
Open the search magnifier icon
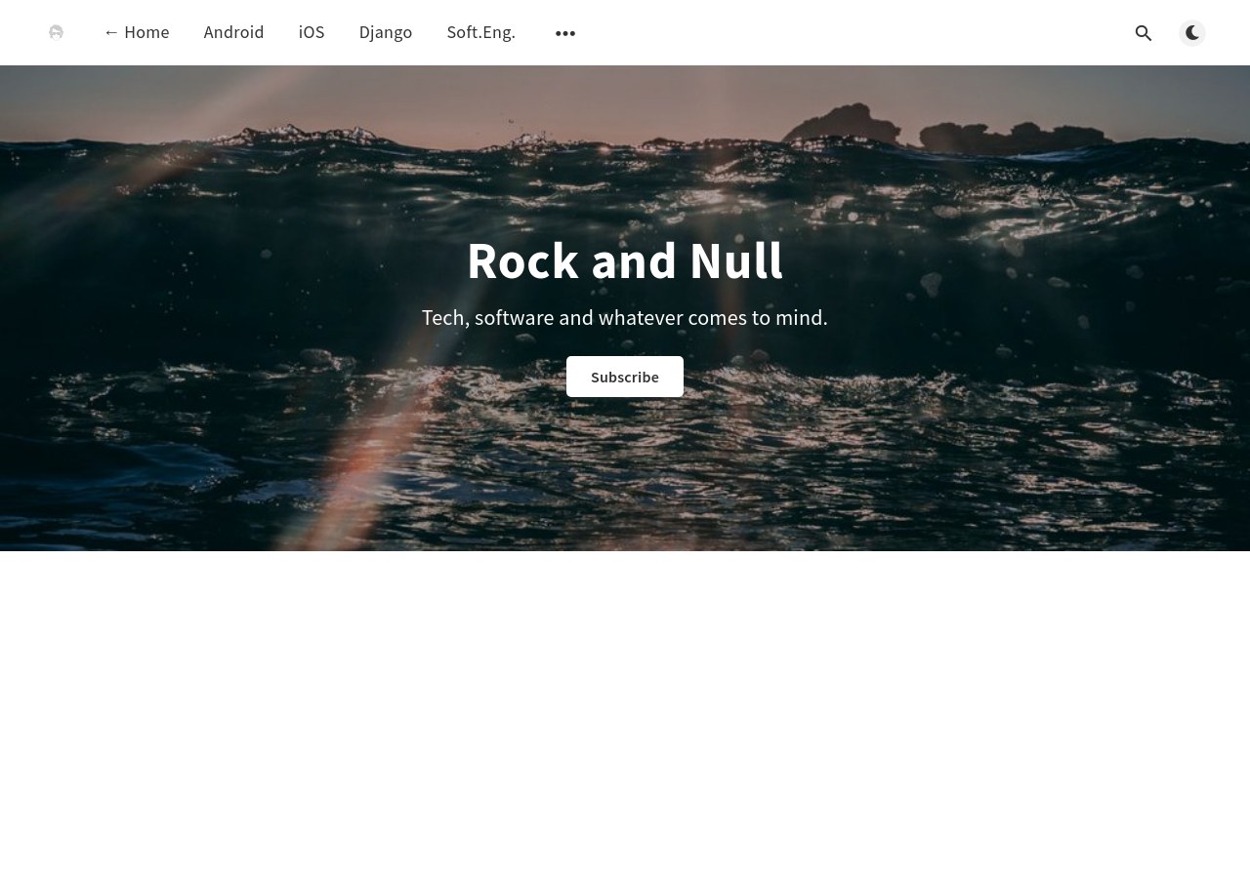[1144, 33]
